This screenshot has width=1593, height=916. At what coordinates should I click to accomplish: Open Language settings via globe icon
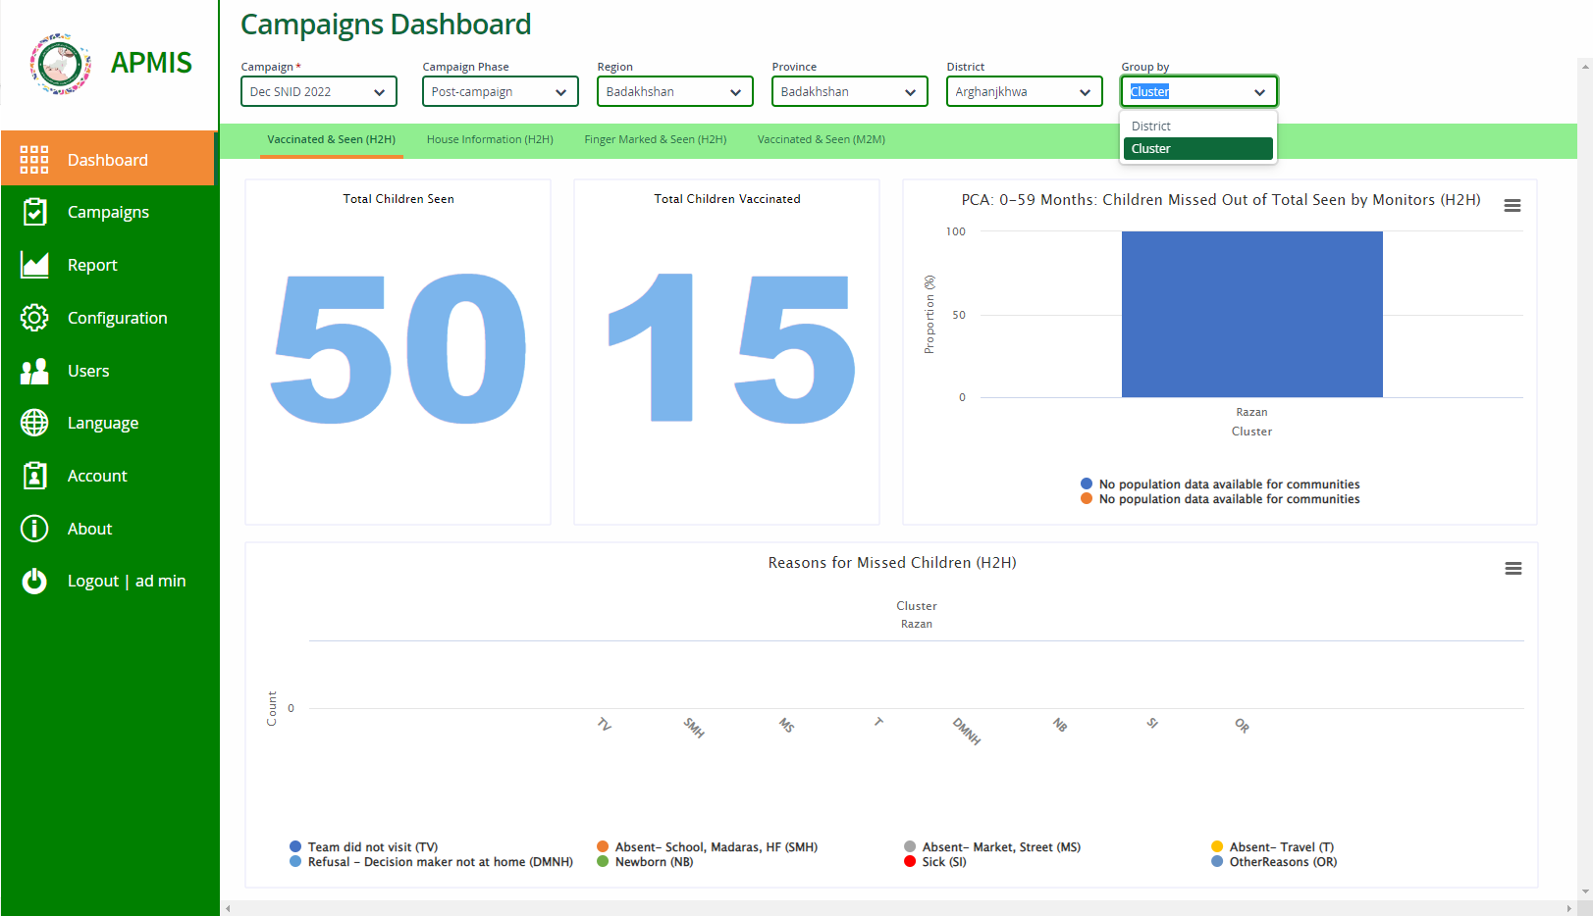click(x=33, y=422)
